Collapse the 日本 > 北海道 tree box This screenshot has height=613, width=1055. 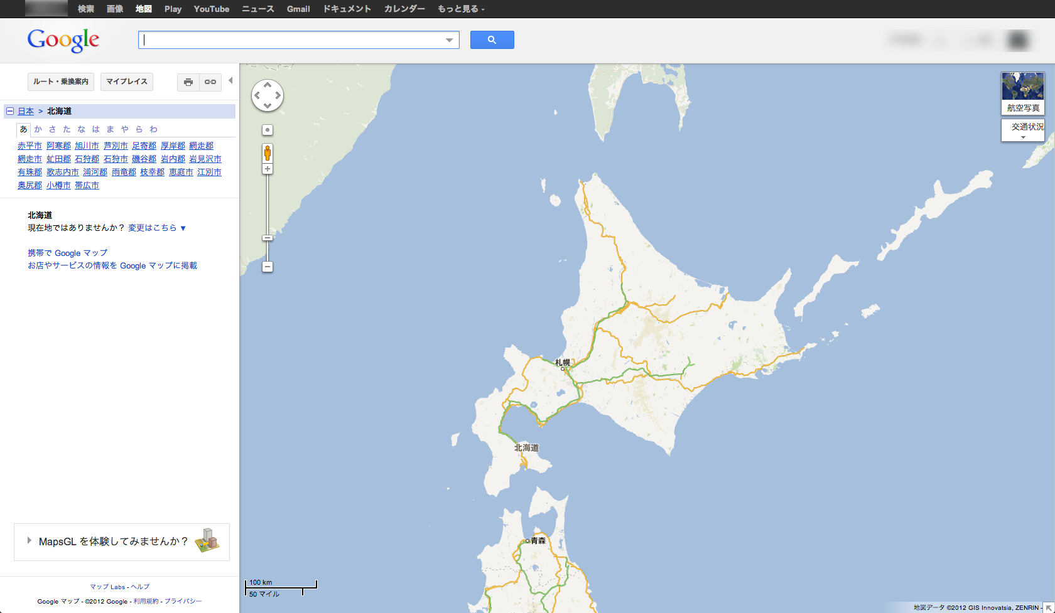(x=10, y=111)
